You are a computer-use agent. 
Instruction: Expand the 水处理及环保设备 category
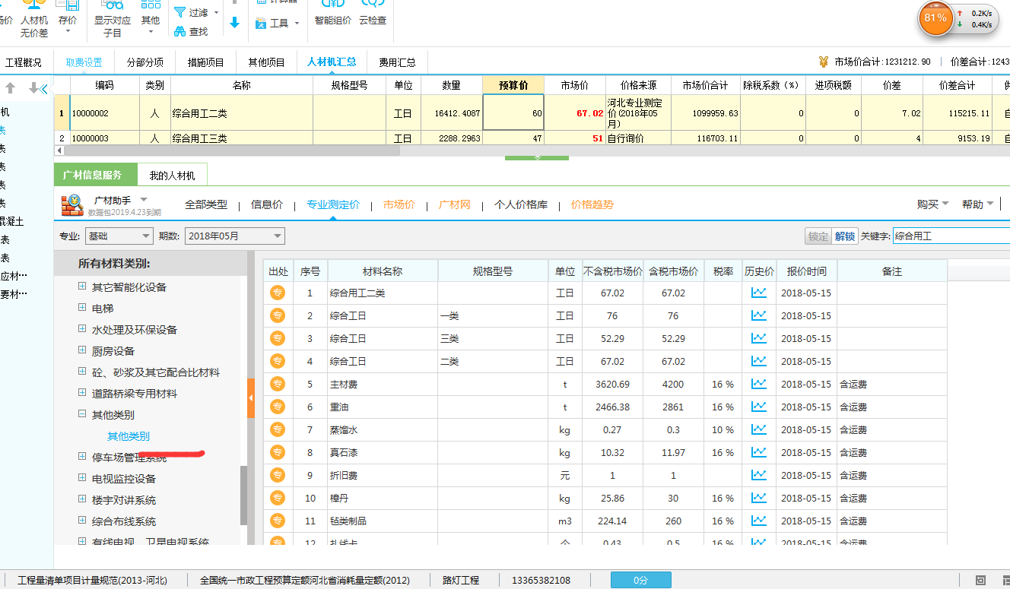(82, 330)
